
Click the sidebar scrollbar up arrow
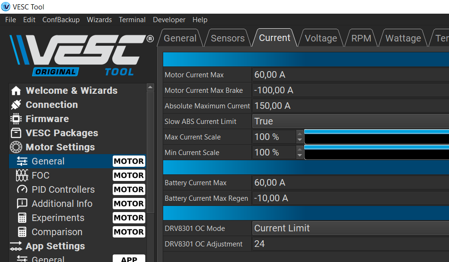150,88
